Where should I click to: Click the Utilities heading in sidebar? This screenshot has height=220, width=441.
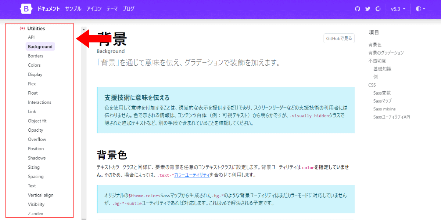click(36, 28)
